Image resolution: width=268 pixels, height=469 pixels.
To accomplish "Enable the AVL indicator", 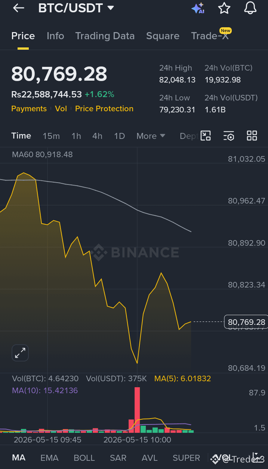I will (x=150, y=458).
